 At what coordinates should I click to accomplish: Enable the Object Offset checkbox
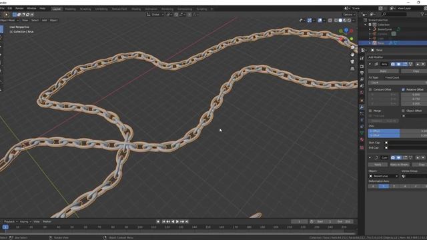[x=403, y=111]
